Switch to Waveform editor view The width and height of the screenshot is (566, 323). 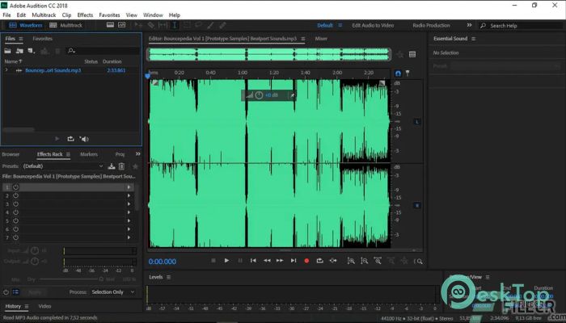tap(26, 25)
